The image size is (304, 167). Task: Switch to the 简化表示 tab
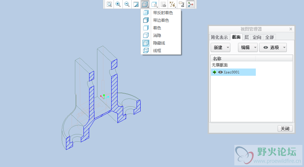219,37
